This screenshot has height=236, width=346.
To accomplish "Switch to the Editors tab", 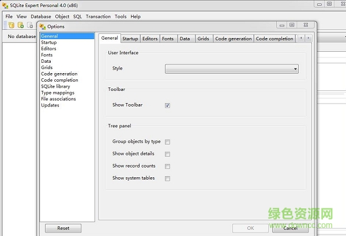I will click(150, 39).
